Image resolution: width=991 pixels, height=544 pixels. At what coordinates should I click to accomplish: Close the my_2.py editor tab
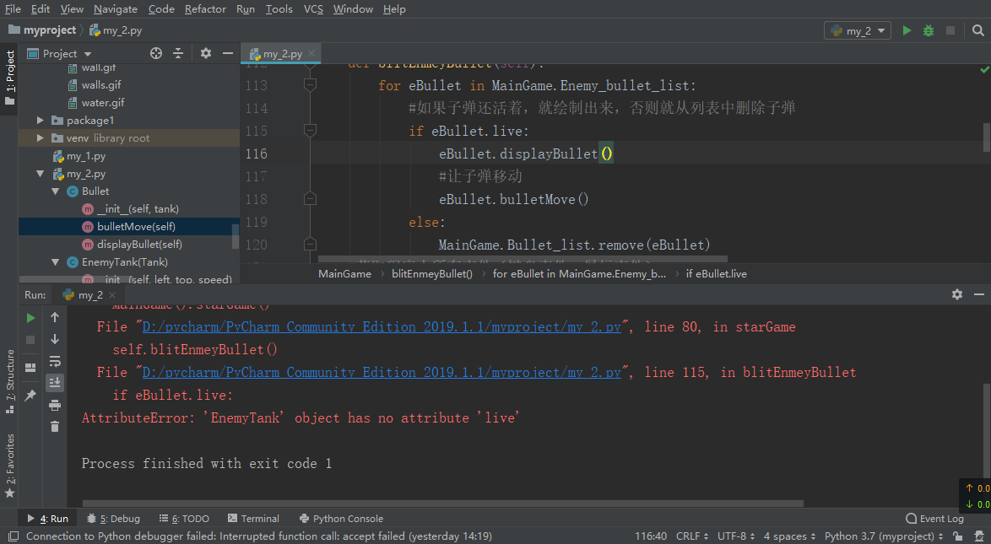click(x=311, y=54)
